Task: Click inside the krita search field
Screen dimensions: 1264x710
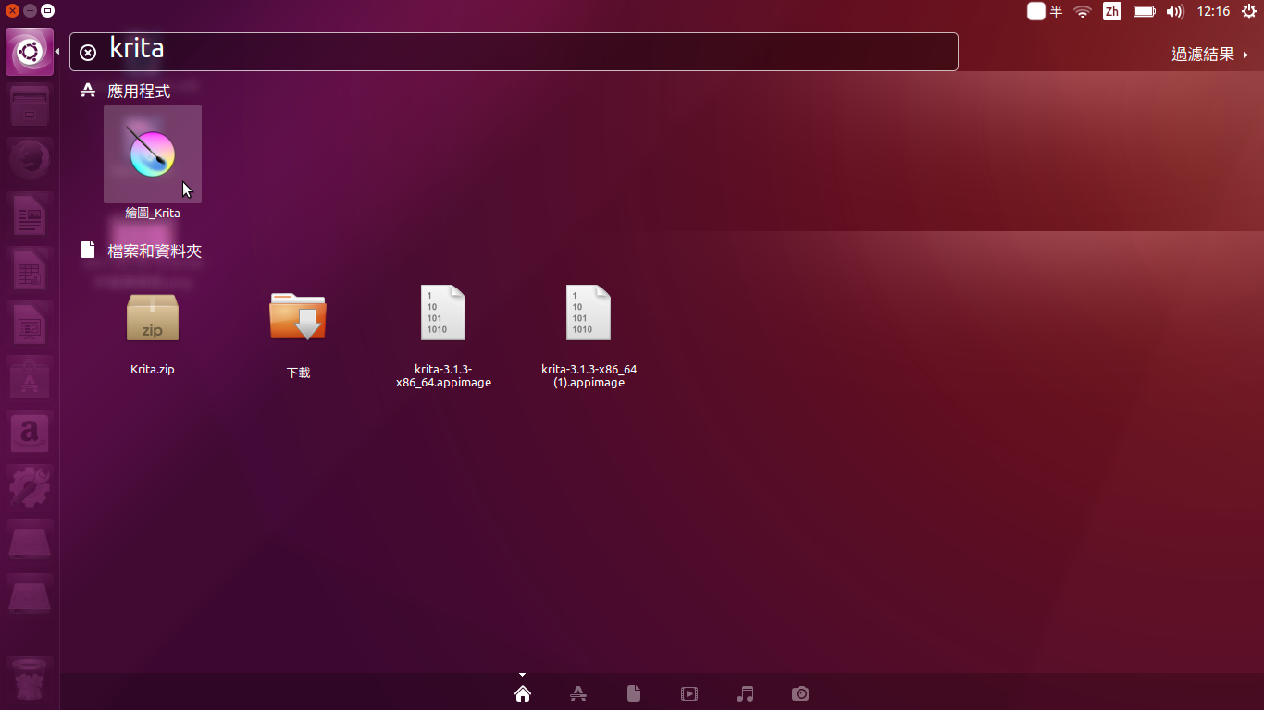Action: click(514, 52)
